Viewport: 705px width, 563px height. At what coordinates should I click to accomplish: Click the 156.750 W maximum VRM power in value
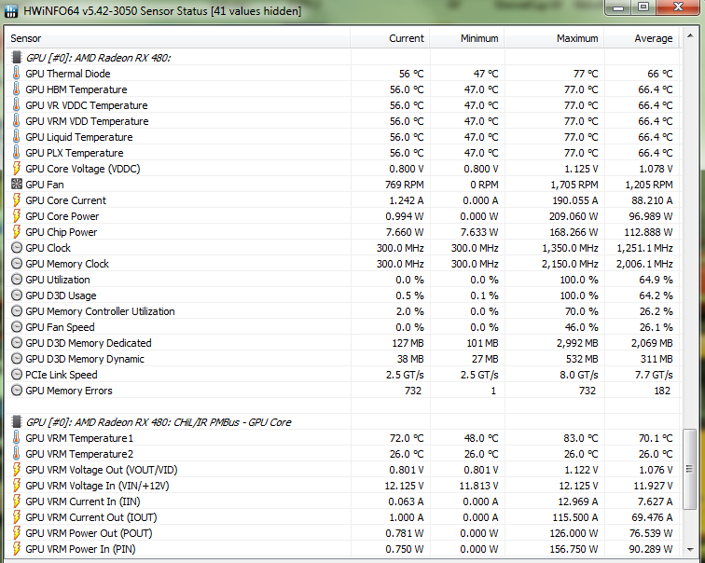tap(574, 549)
